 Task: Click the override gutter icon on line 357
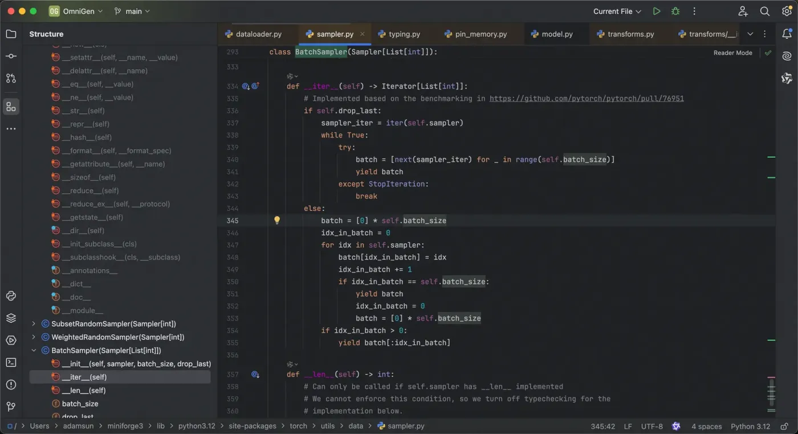tap(255, 375)
